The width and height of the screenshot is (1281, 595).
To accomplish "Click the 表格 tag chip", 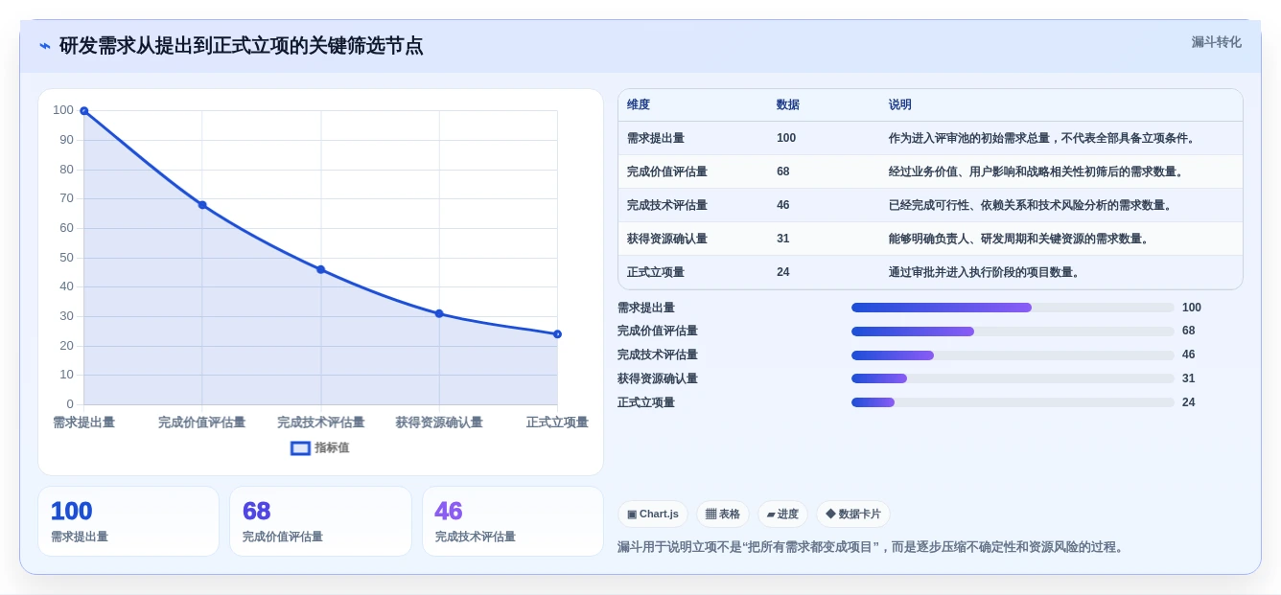I will click(723, 514).
